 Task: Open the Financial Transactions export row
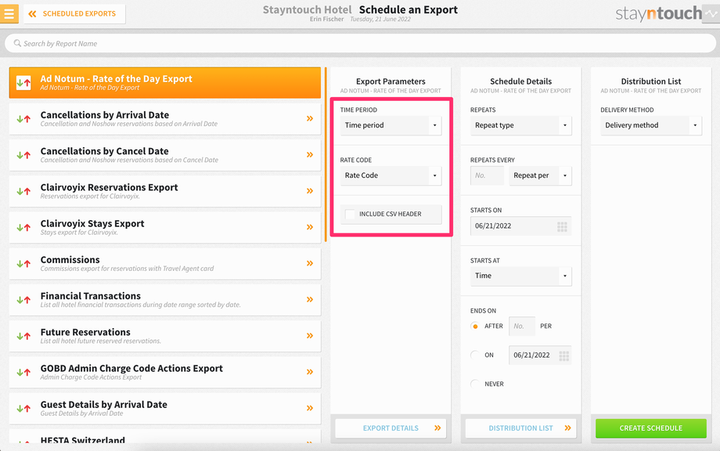pos(165,300)
